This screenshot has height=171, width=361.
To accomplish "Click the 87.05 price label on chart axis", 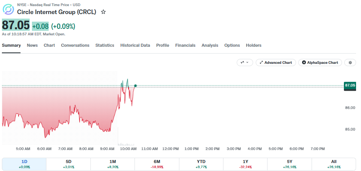I will point(350,85).
